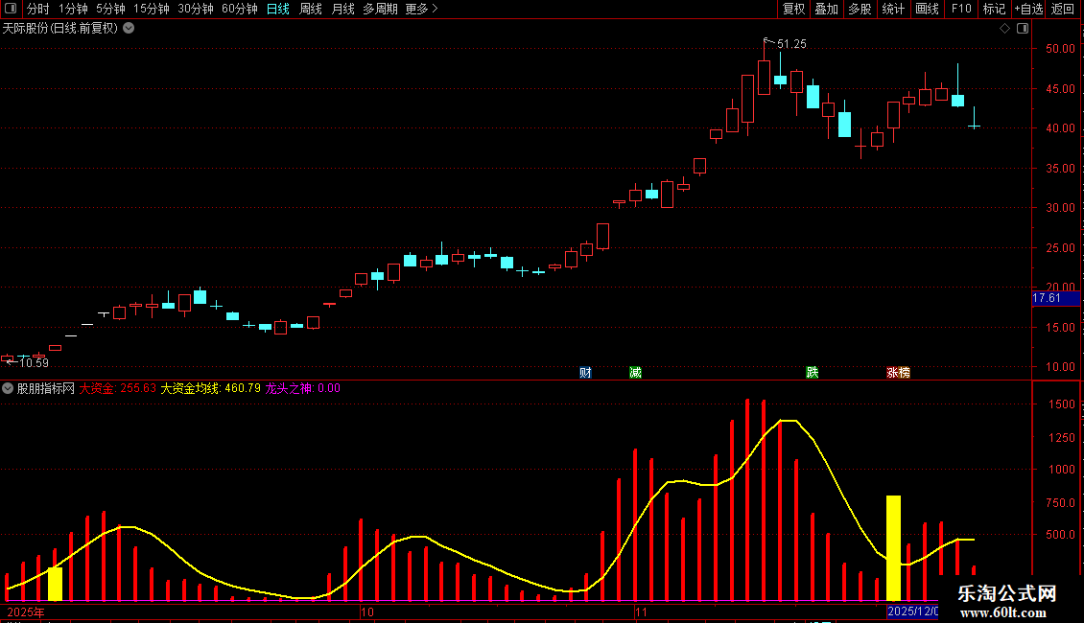1084x623 pixels.
Task: Click the tall yellow volume bar near December
Action: click(x=893, y=548)
